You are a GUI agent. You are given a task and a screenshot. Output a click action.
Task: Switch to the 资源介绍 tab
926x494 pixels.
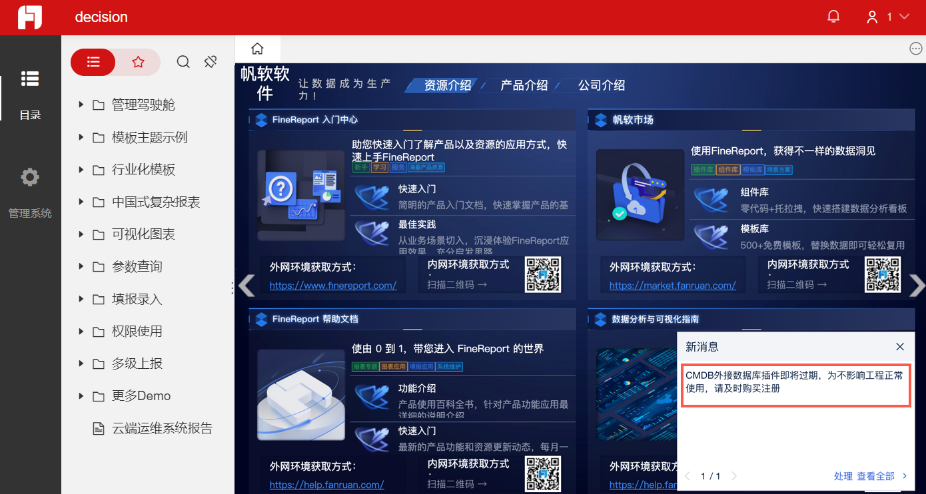click(448, 85)
